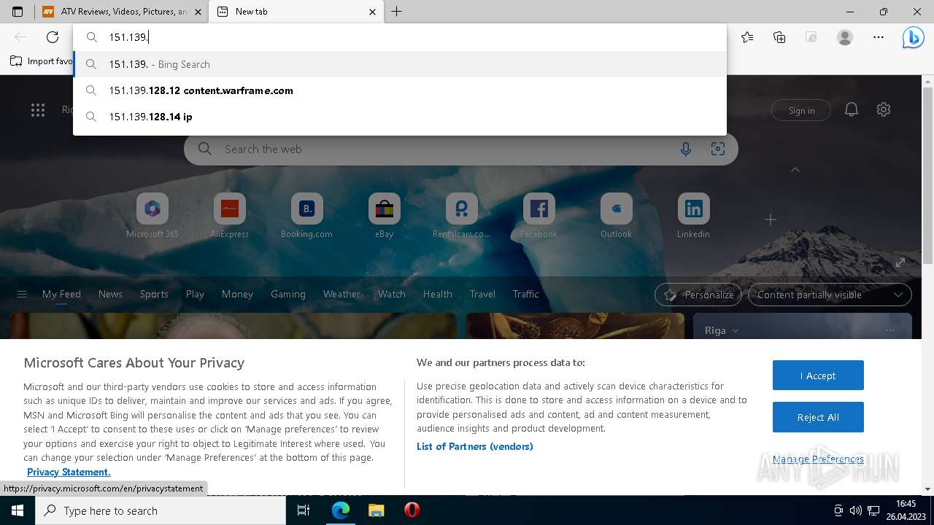
Task: Select the Gaming tab
Action: [288, 294]
